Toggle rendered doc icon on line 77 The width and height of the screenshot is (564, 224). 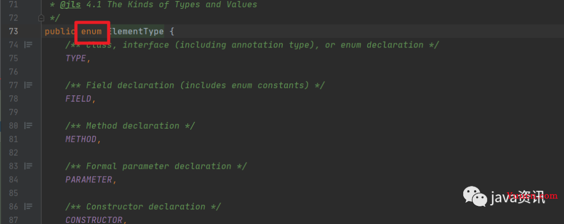(28, 85)
